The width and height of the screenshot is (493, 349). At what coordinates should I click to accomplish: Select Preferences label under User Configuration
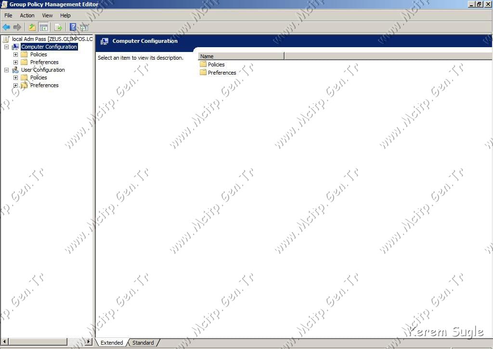point(44,85)
